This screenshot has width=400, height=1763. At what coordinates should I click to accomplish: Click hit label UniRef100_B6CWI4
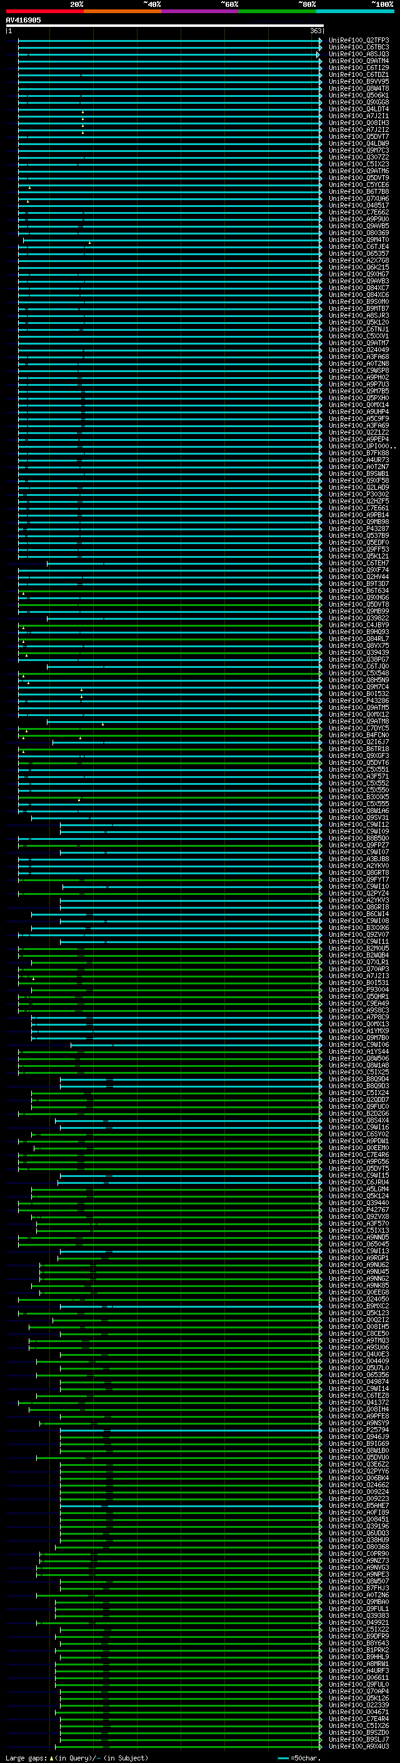[359, 914]
